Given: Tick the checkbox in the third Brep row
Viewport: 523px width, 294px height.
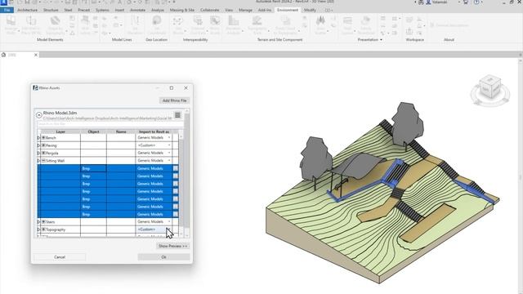Looking at the screenshot, I should (176, 184).
